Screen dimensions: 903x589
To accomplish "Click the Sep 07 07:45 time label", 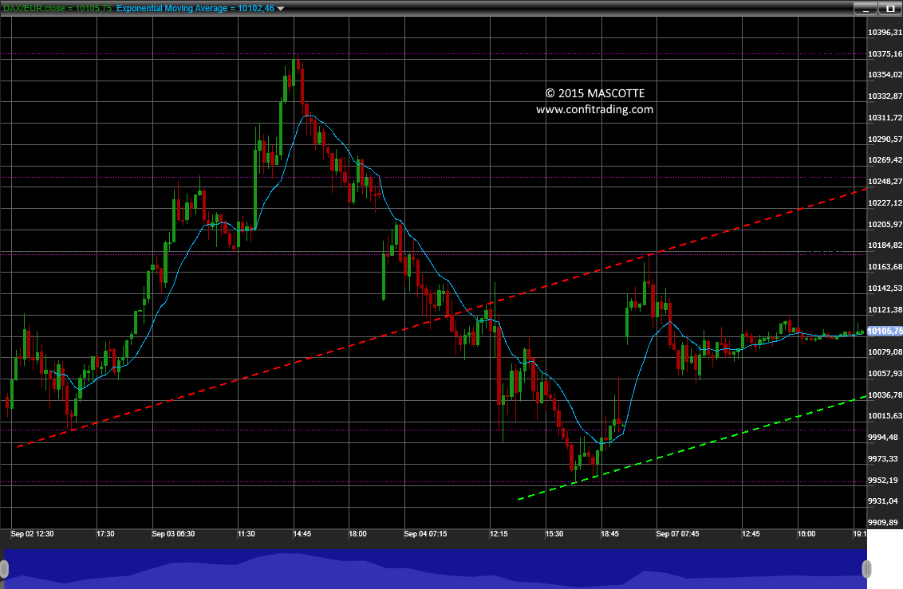I will [x=678, y=534].
